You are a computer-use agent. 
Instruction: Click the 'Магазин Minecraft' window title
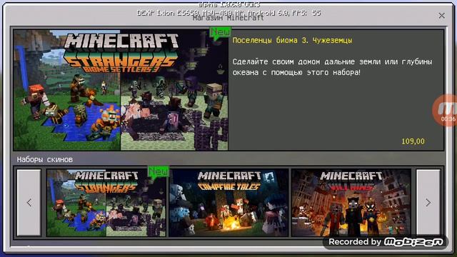(228, 18)
